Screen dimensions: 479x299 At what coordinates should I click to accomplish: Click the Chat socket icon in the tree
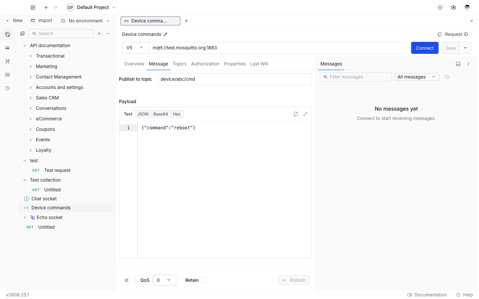tap(26, 199)
